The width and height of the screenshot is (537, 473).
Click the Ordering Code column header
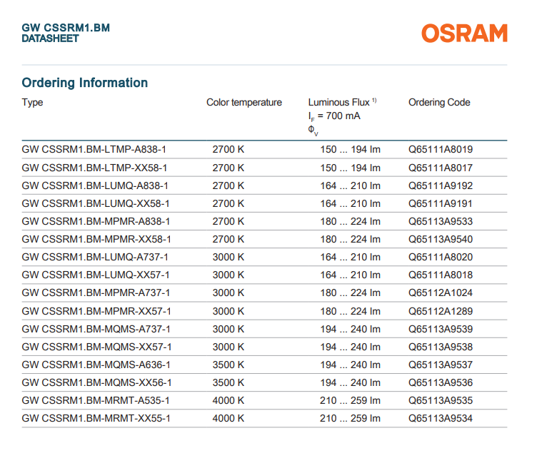[x=439, y=102]
